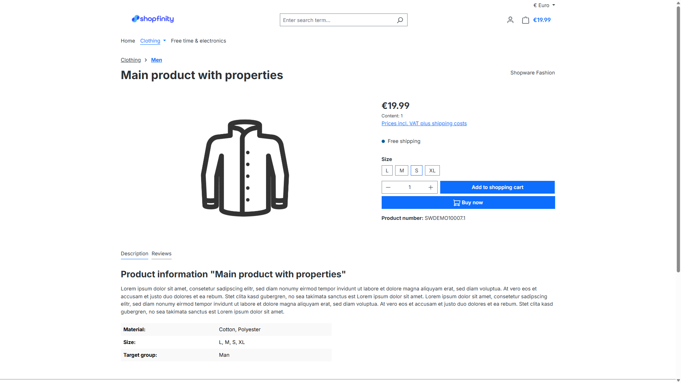Click the shopfinity logo
Image resolution: width=681 pixels, height=383 pixels.
coord(153,19)
